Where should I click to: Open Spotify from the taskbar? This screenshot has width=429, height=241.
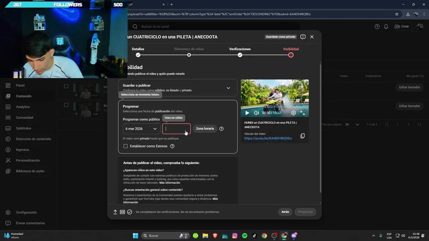245,236
